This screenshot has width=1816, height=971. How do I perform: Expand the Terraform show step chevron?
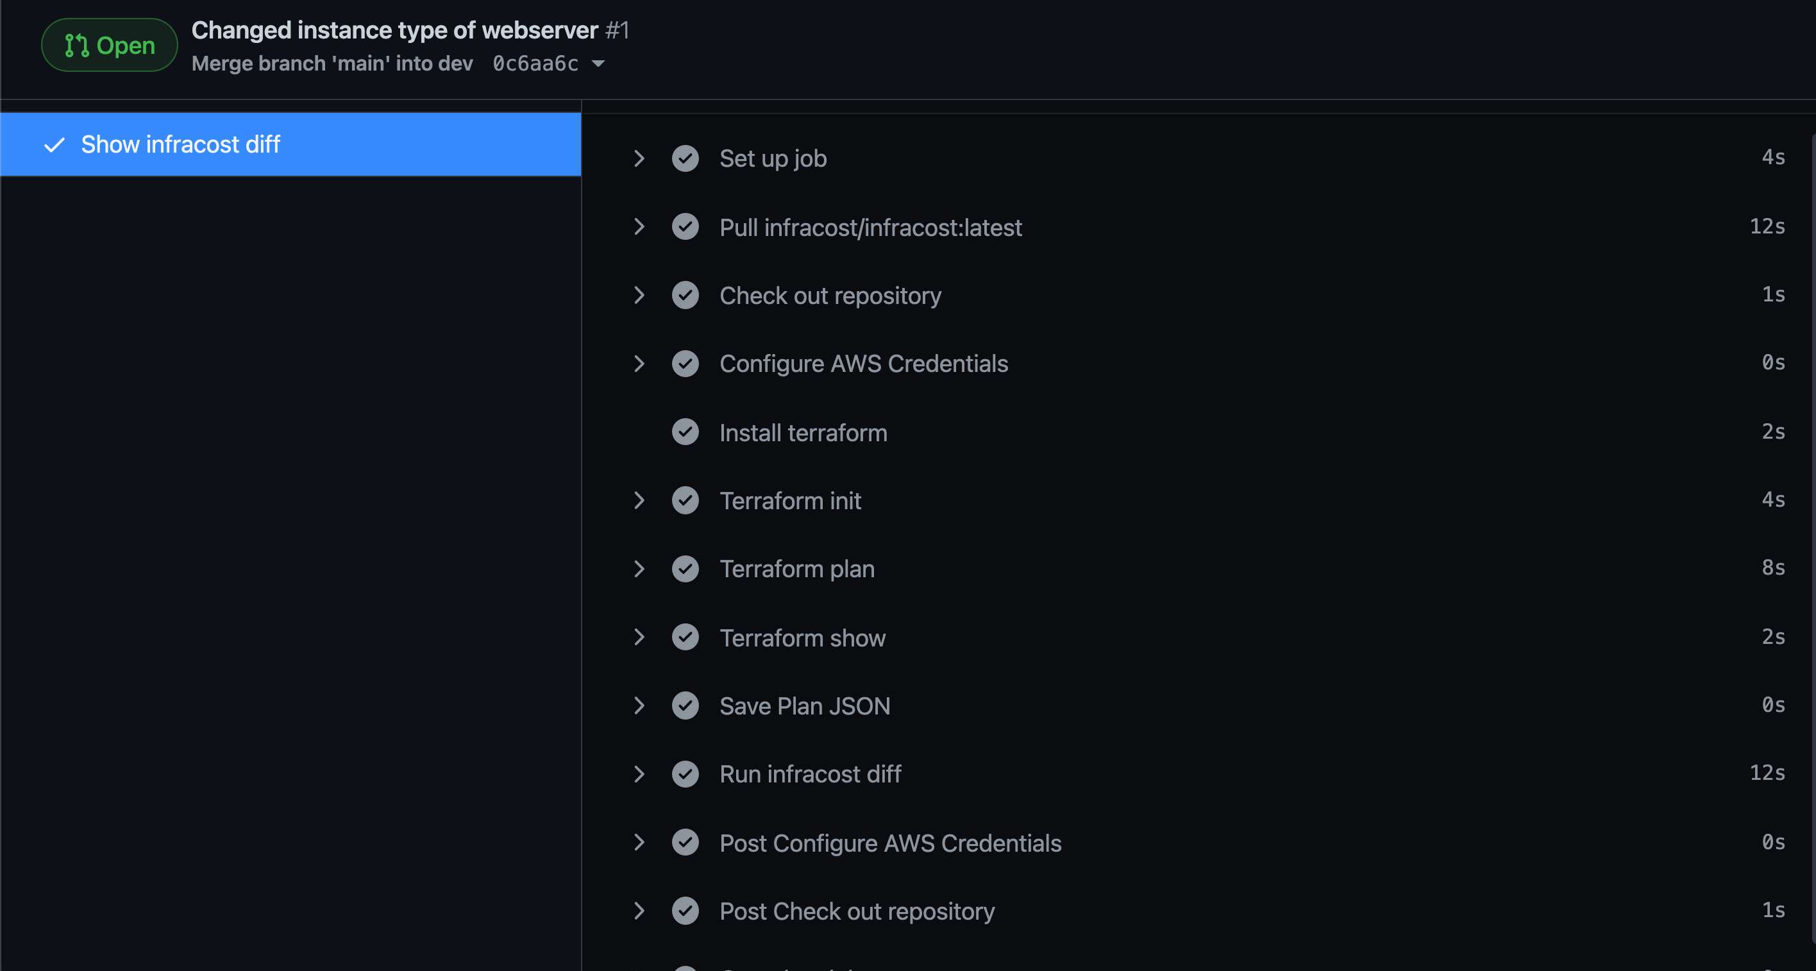click(639, 637)
